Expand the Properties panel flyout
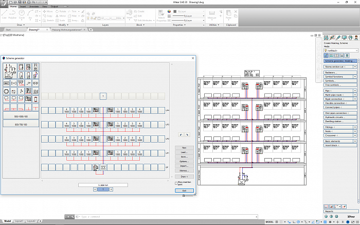 pos(179,25)
